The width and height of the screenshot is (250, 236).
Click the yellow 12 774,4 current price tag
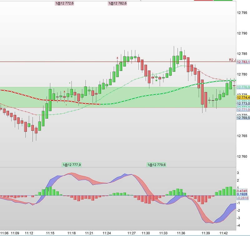coord(243,97)
